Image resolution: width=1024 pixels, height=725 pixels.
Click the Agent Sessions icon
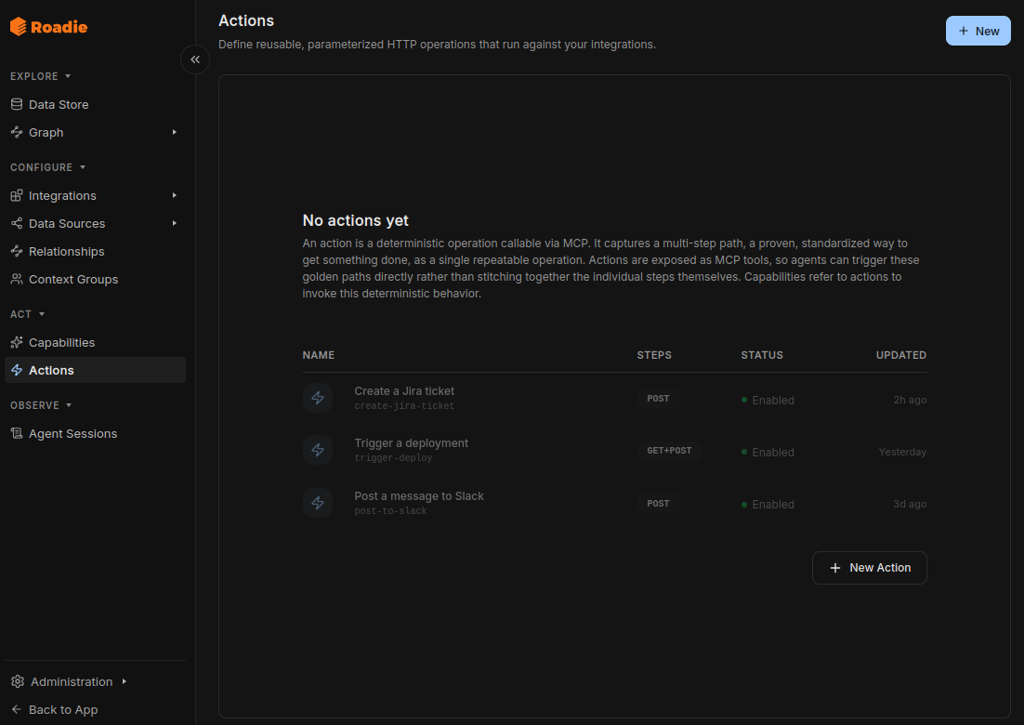(x=17, y=434)
